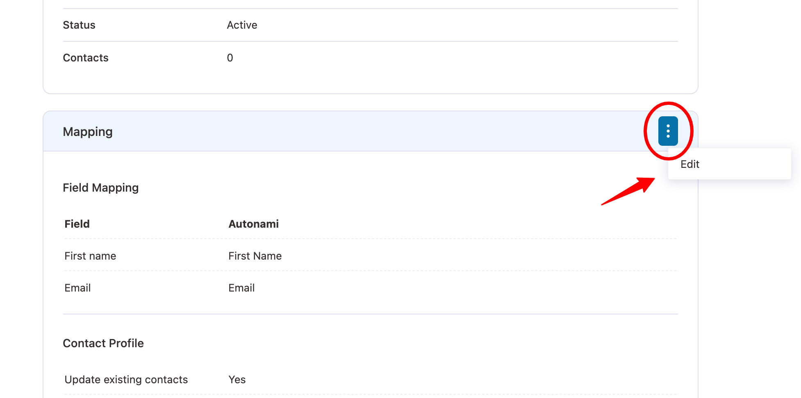Select the Email field row

(x=77, y=287)
